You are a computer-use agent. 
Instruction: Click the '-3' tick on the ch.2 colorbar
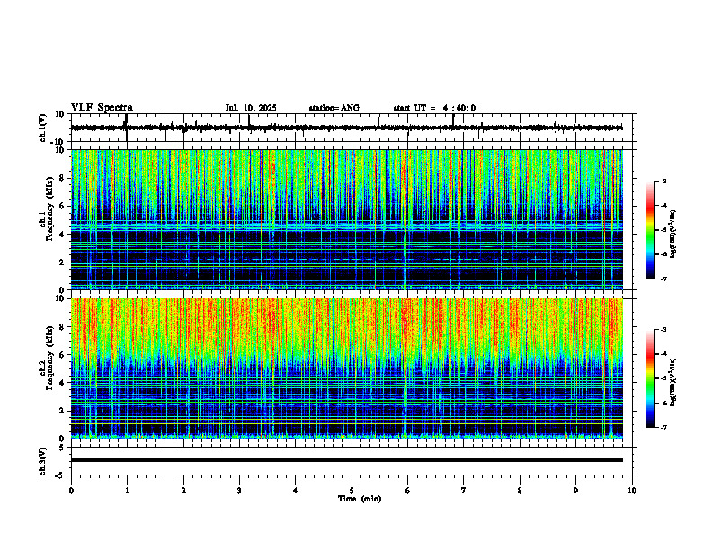coord(663,330)
